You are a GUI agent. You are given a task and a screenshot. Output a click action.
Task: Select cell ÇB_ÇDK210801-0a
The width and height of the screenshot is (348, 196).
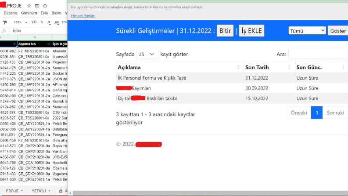(34, 174)
